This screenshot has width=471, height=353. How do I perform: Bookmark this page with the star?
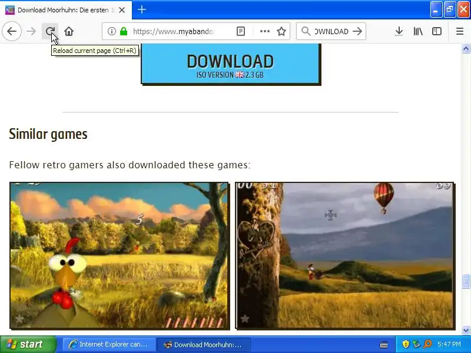point(281,31)
